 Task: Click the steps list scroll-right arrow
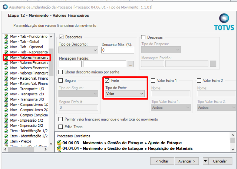click(x=45, y=149)
